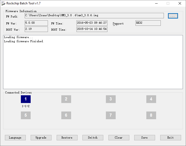
Task: Click device slot number 6
Action: coord(66,115)
